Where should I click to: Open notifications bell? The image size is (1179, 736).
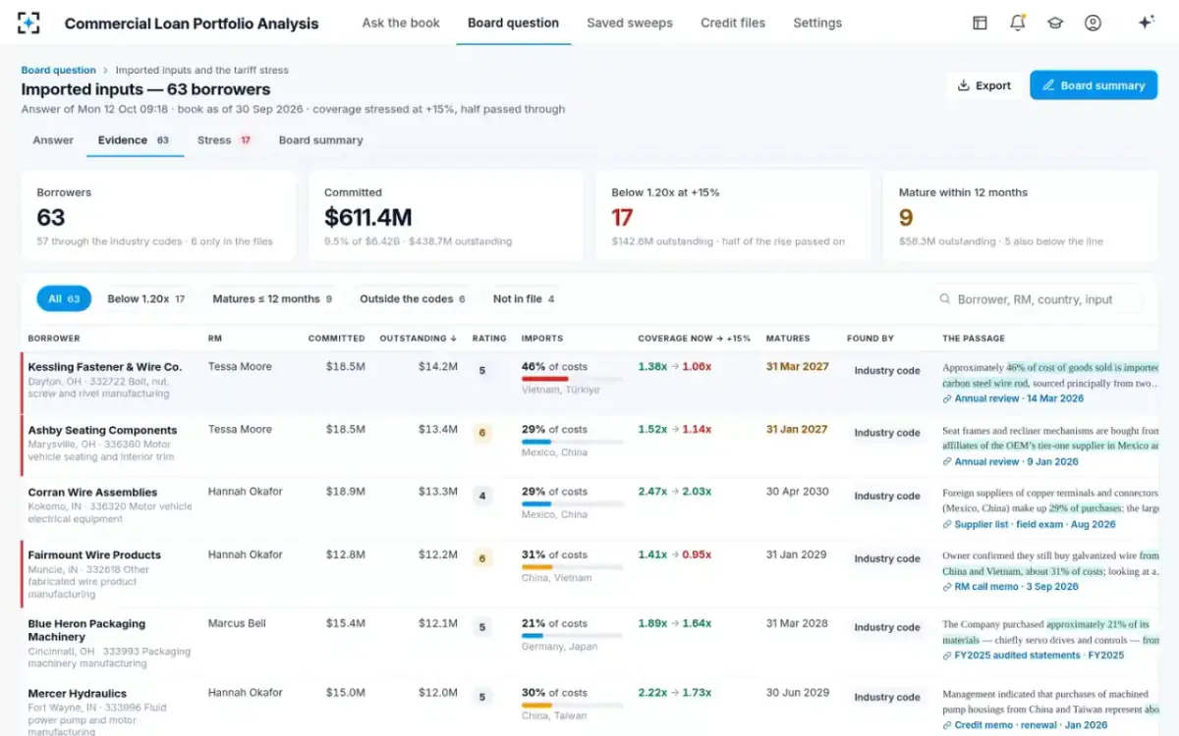pyautogui.click(x=1017, y=23)
